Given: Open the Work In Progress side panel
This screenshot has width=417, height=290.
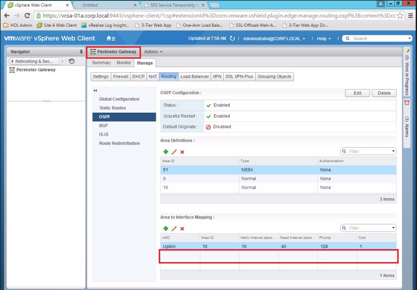Looking at the screenshot, I should click(407, 72).
